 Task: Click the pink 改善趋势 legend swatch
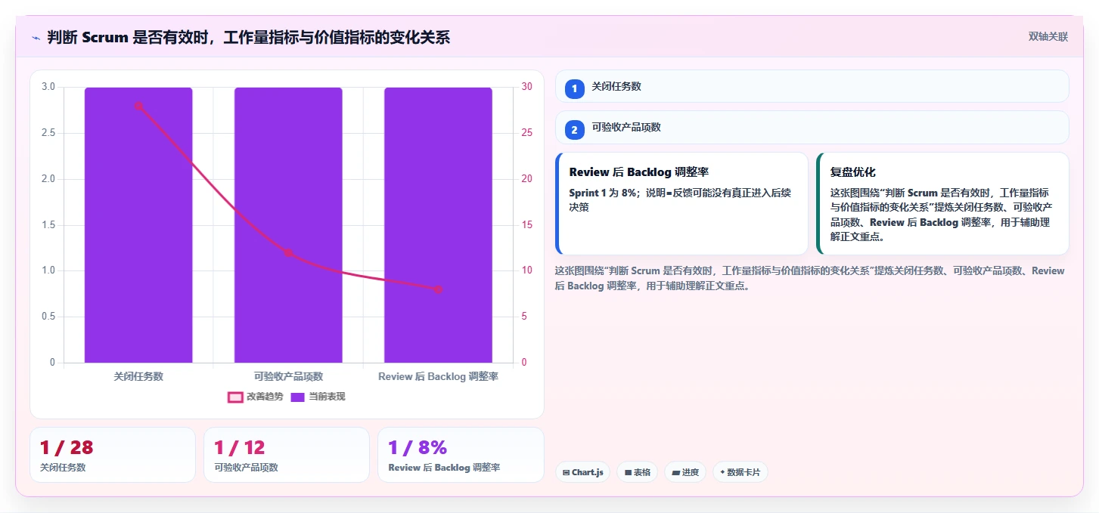(x=235, y=397)
